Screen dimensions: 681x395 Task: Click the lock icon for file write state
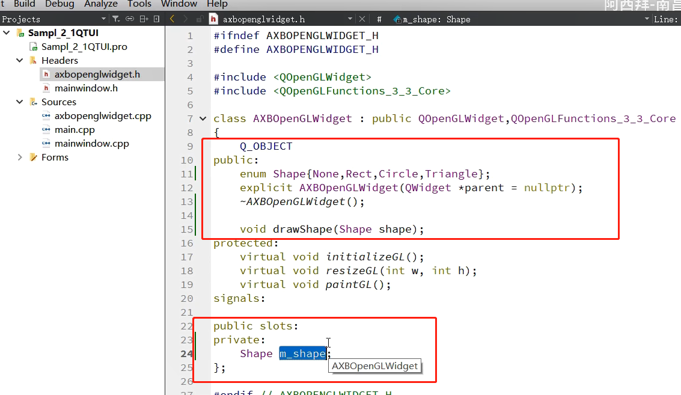tap(200, 19)
